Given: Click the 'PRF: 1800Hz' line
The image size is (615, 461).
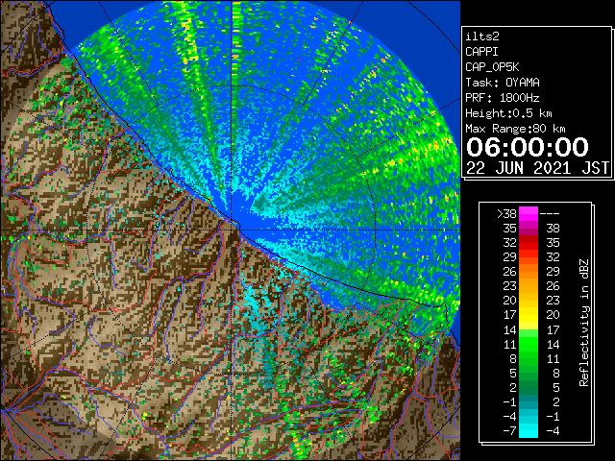Looking at the screenshot, I should [x=503, y=98].
